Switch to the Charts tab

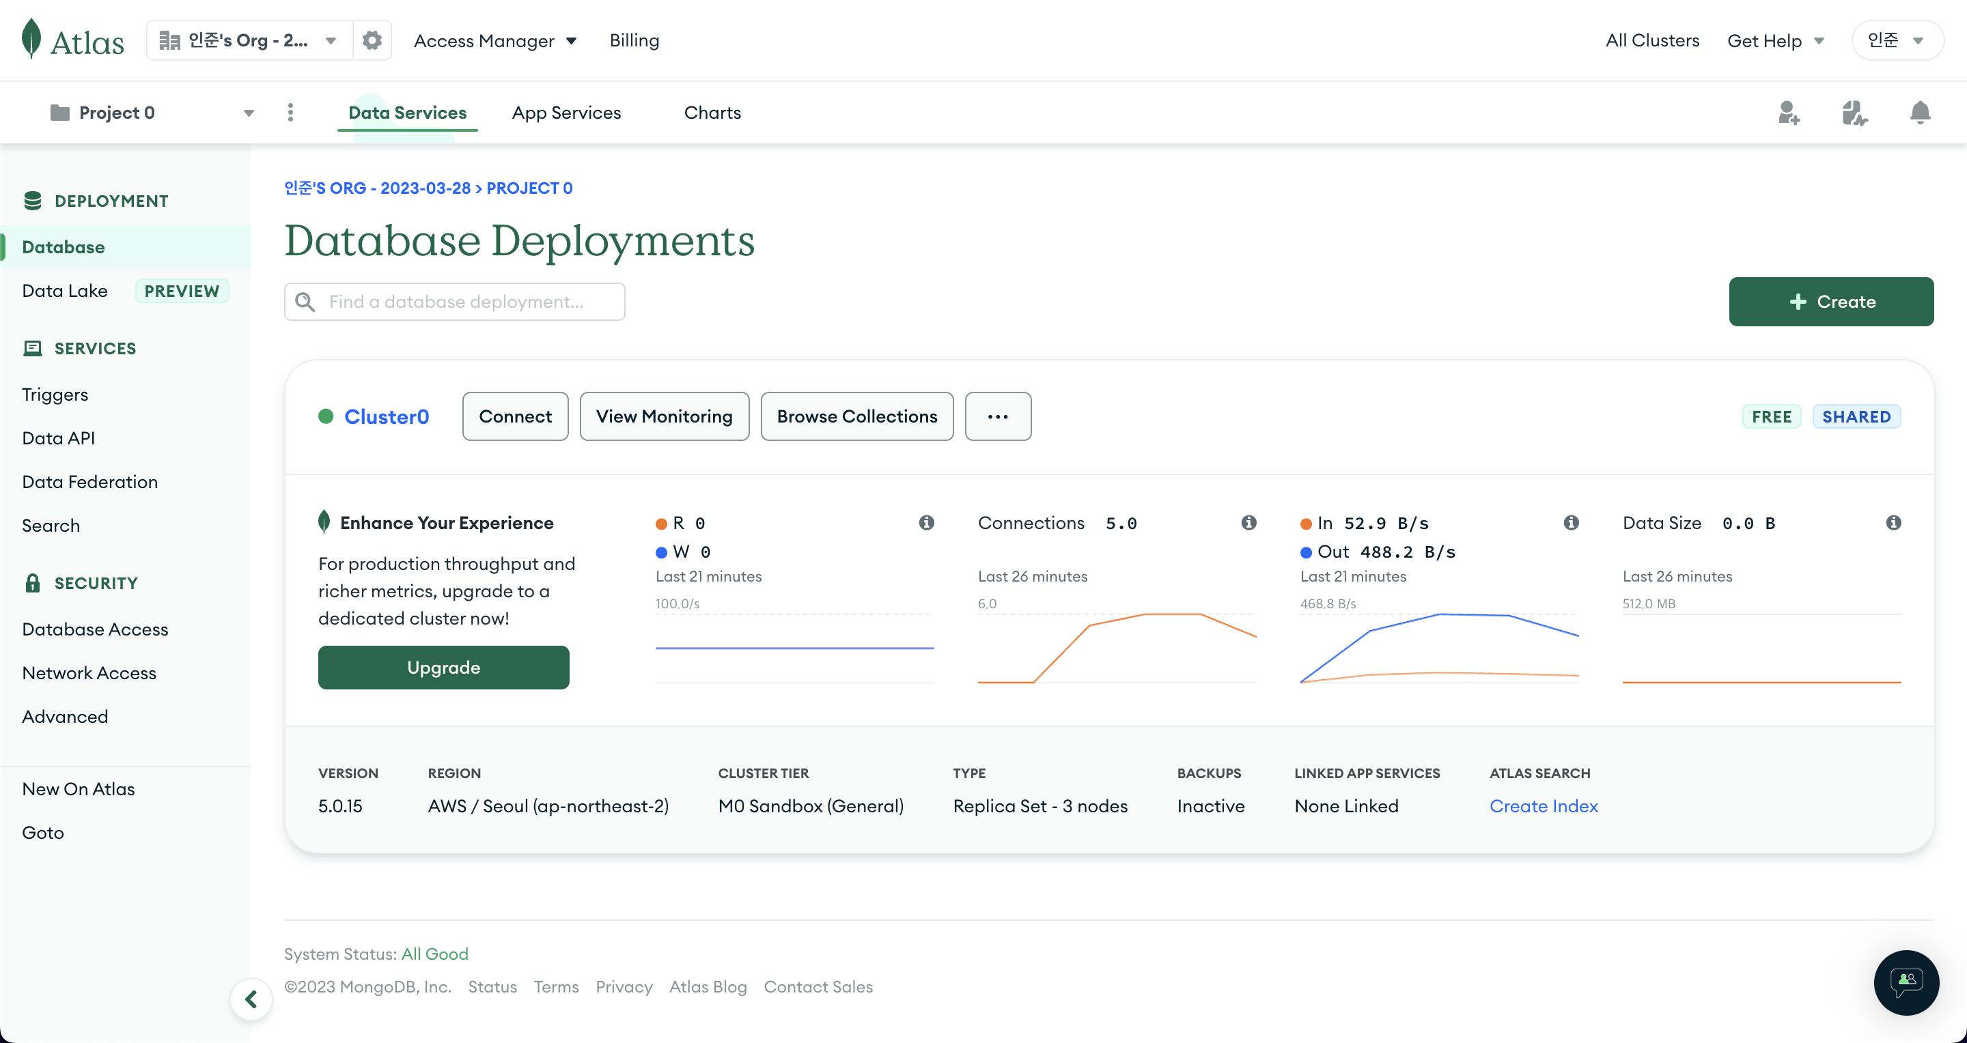(712, 113)
